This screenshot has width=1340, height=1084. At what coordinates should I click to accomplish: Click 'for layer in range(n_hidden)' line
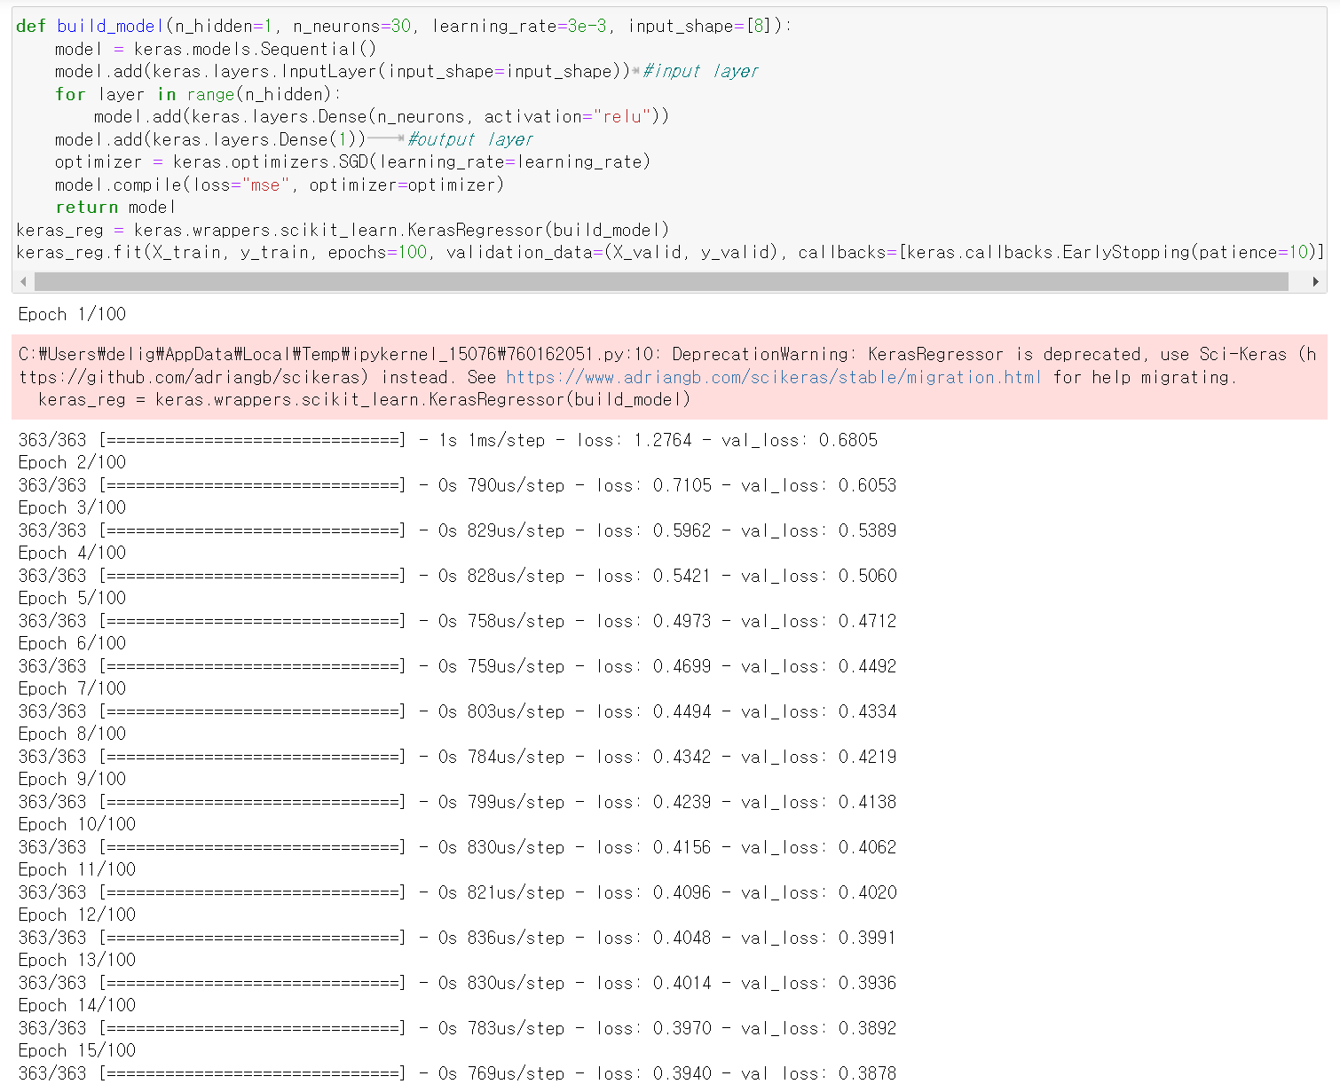[x=198, y=94]
